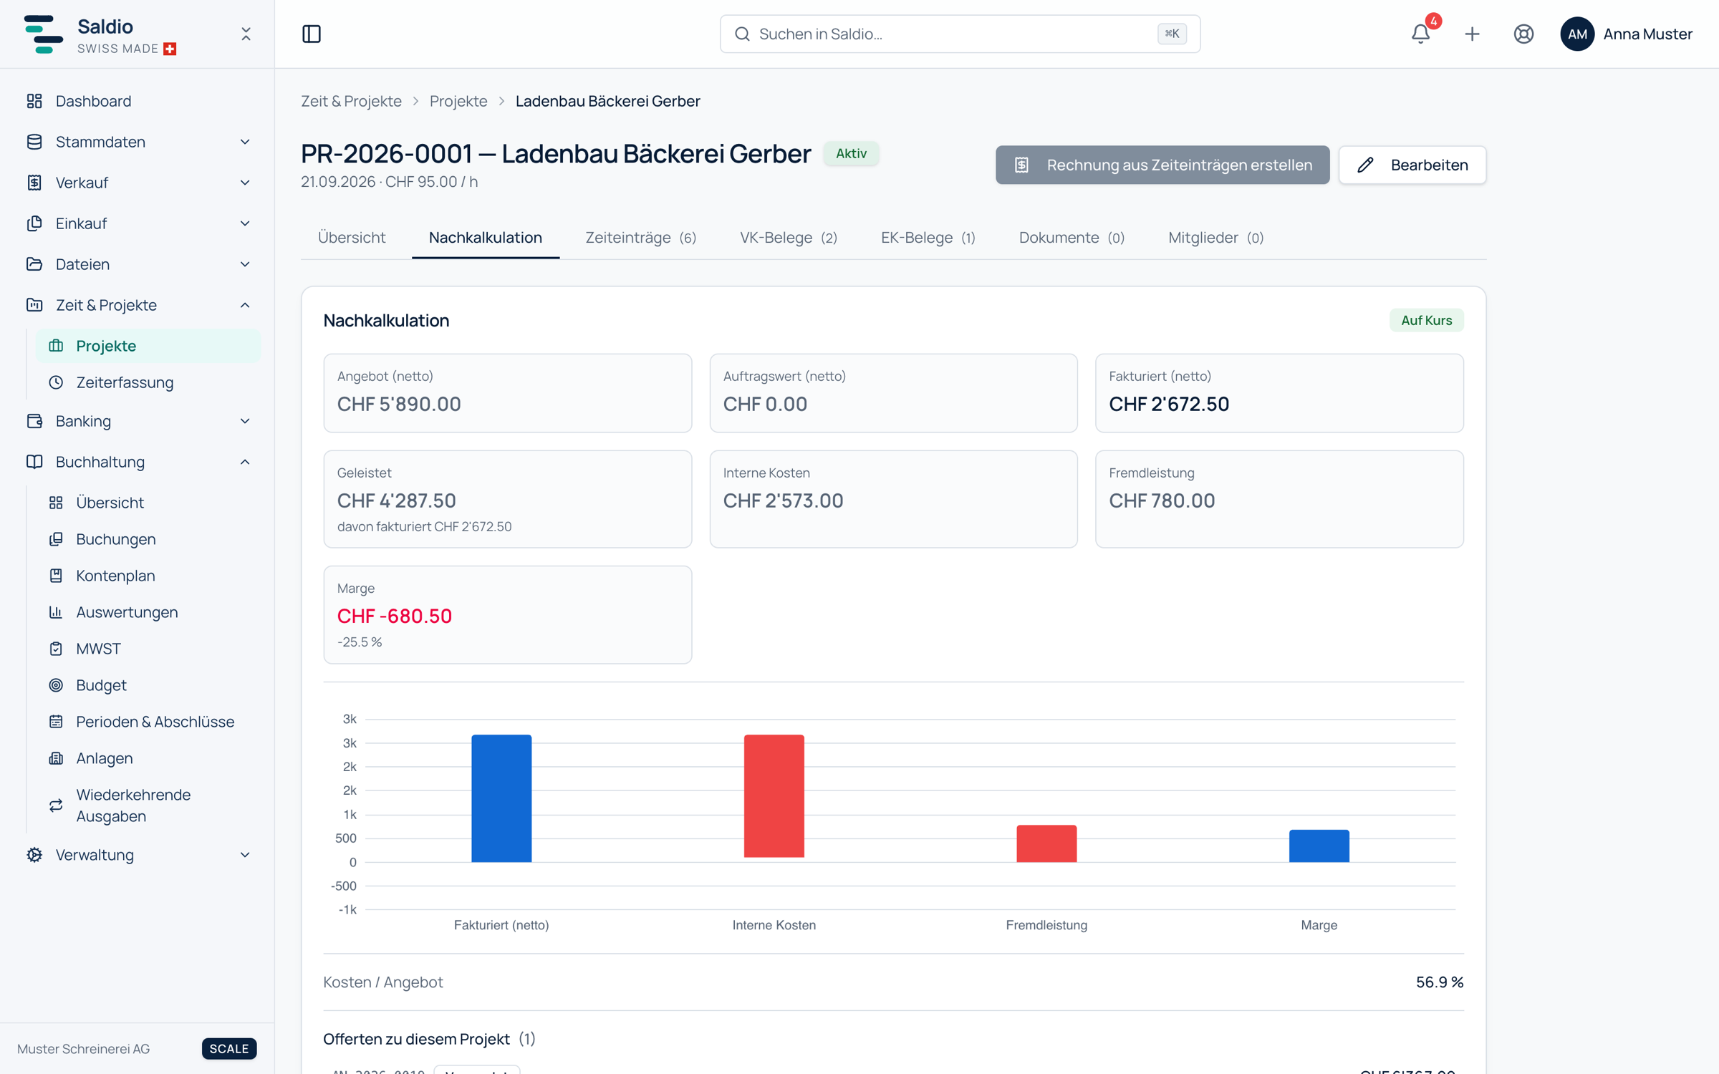Click Rechnung aus Zeiteinträgen erstellen
This screenshot has width=1719, height=1074.
click(x=1162, y=165)
